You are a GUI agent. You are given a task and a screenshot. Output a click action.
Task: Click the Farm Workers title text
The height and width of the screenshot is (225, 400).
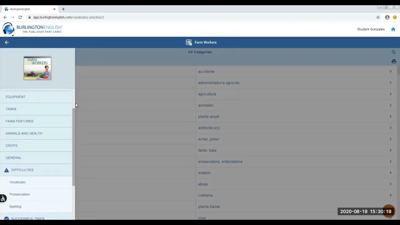point(205,42)
